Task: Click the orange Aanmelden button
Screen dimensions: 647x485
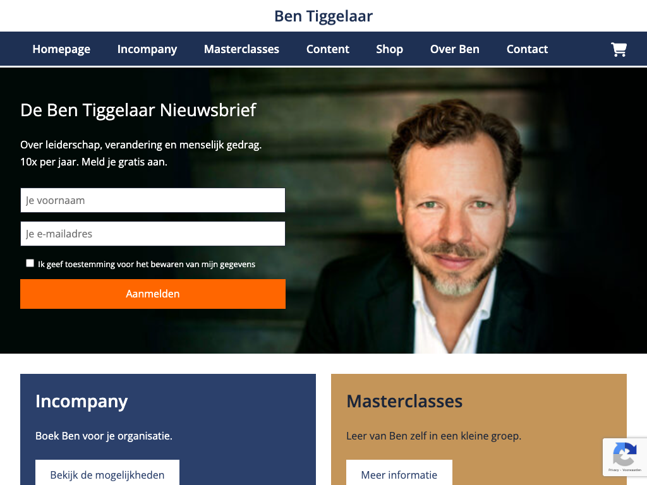Action: tap(153, 294)
